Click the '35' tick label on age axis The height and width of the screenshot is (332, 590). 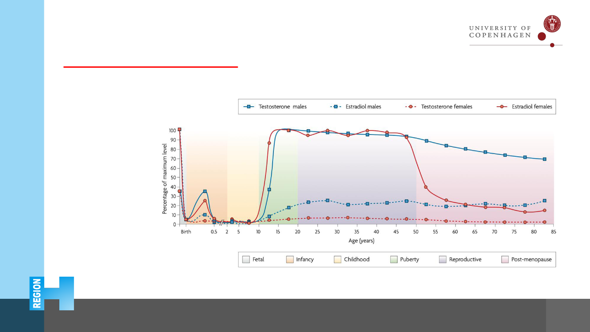[357, 232]
